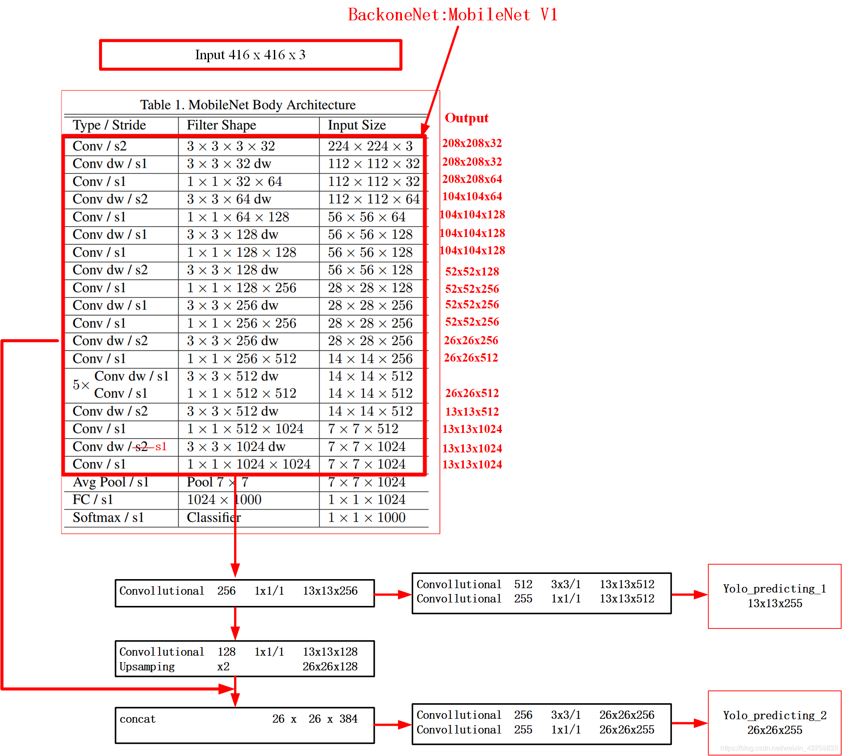This screenshot has width=842, height=756.
Task: Click the '14 × 14 × 256' input size cell
Action: tap(370, 359)
